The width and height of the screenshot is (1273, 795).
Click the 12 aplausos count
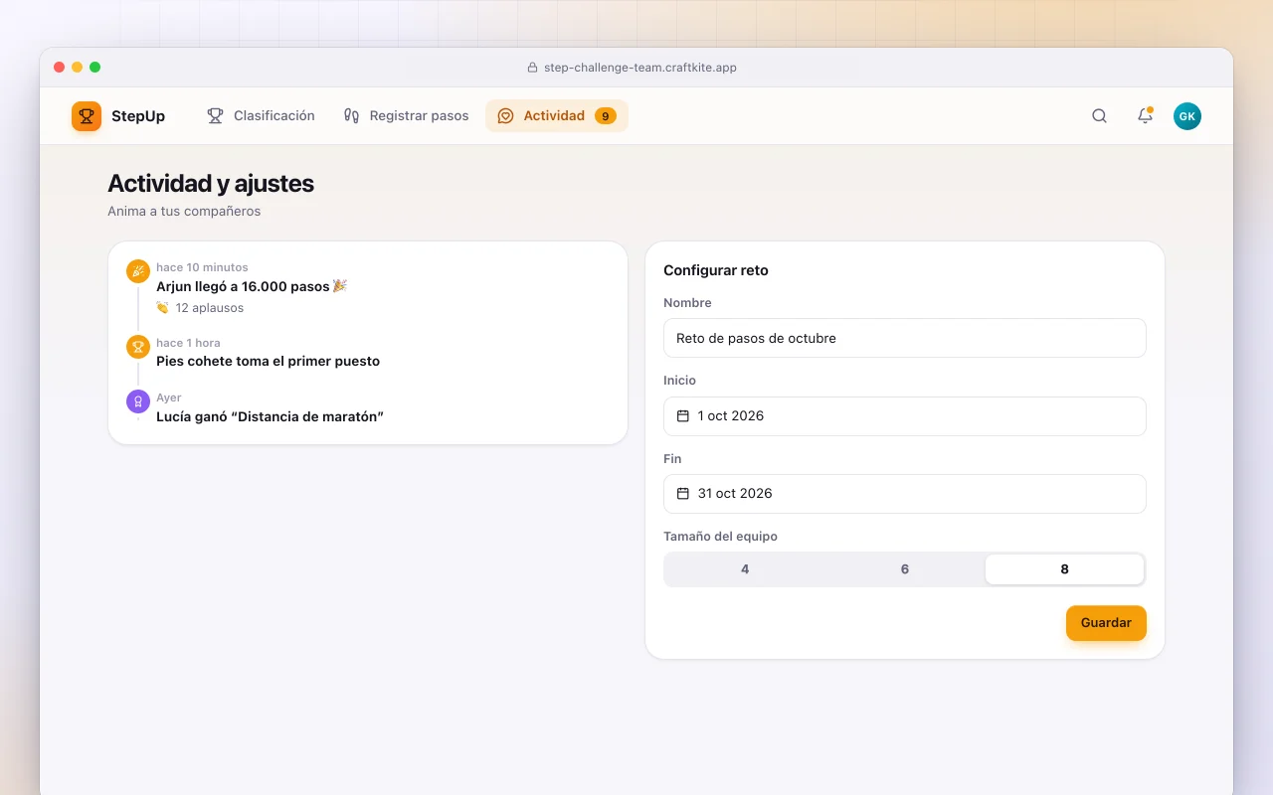click(x=210, y=308)
